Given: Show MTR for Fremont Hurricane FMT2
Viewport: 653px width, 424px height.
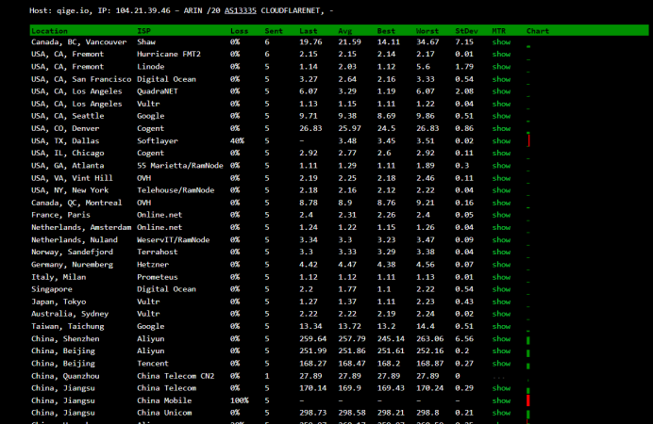Looking at the screenshot, I should [x=501, y=54].
